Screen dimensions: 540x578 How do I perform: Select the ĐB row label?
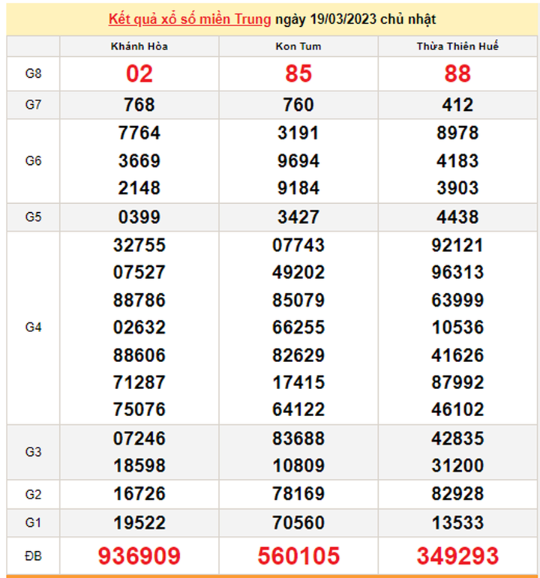(33, 556)
